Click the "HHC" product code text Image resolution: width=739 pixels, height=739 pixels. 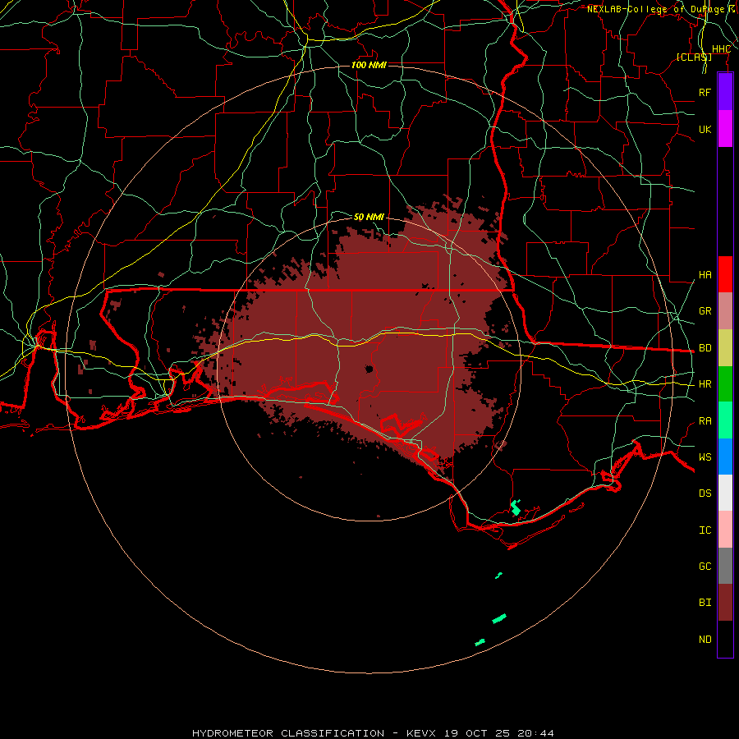[721, 49]
